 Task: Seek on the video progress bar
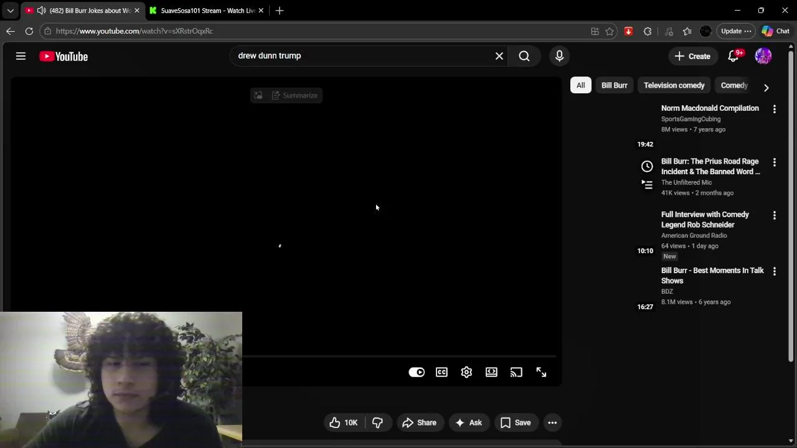tap(398, 357)
